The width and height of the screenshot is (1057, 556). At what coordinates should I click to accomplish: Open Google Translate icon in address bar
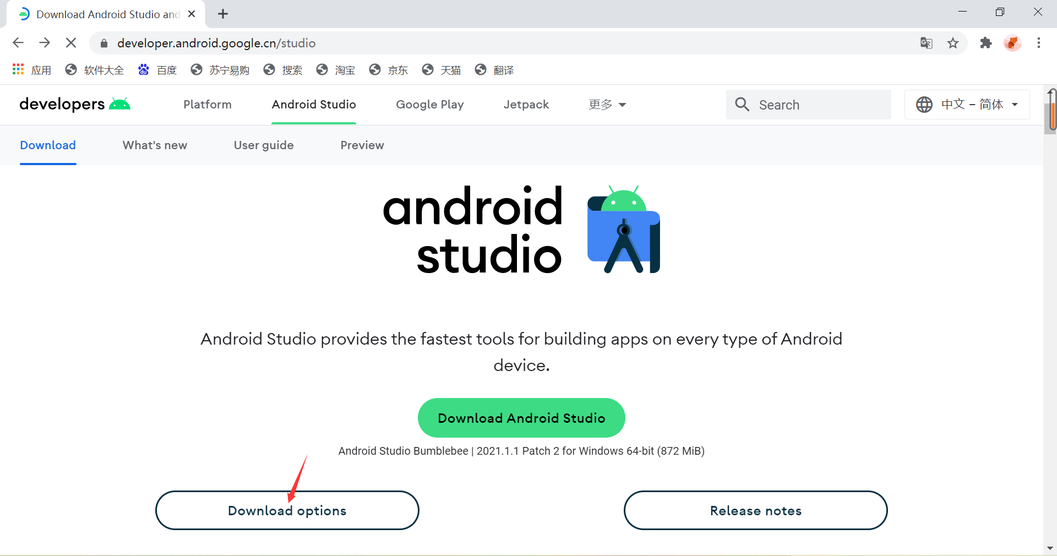coord(927,43)
